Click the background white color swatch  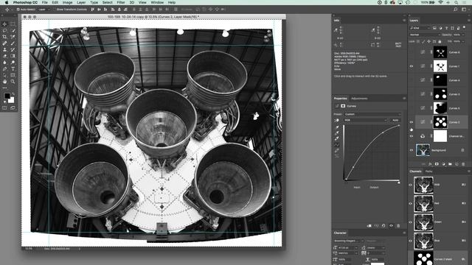pyautogui.click(x=12, y=100)
